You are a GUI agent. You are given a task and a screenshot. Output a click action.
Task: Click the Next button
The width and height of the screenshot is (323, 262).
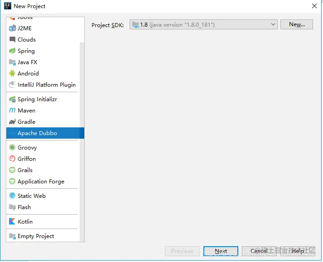(221, 251)
